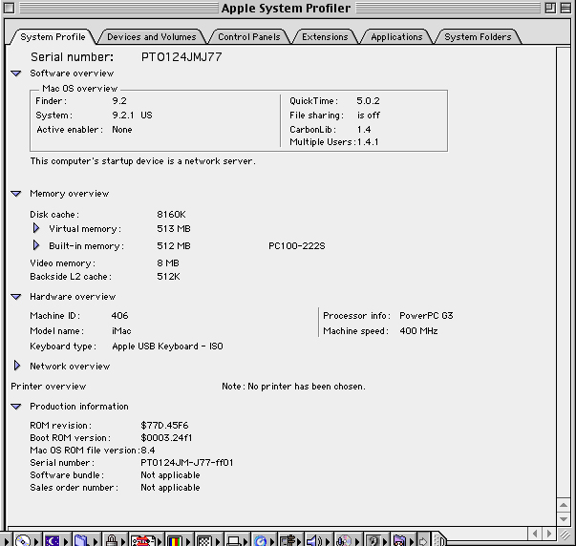Image resolution: width=576 pixels, height=546 pixels.
Task: Click the window collapse box in title bar
Action: (566, 8)
